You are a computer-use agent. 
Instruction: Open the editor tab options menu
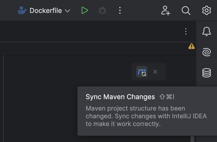click(186, 31)
